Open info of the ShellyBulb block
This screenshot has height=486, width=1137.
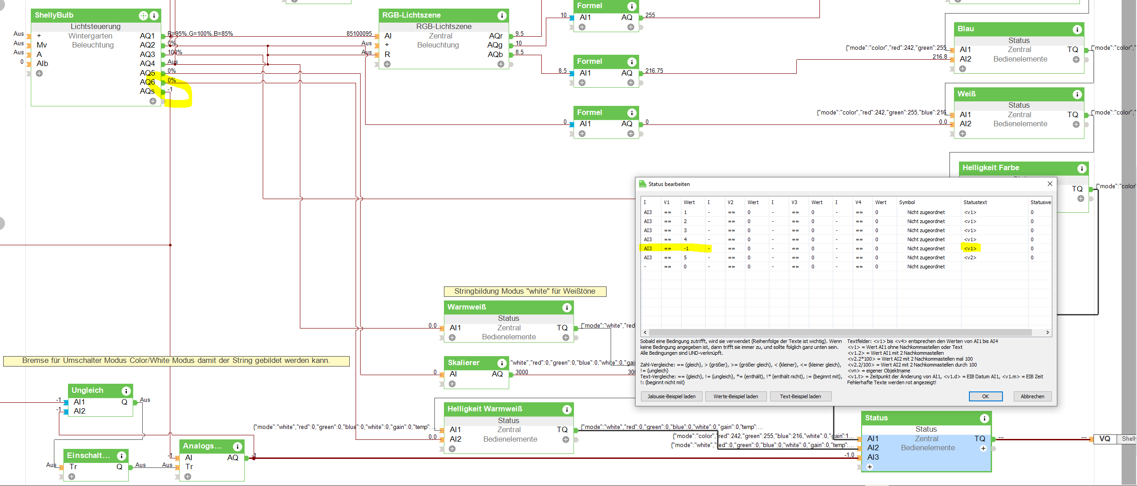click(x=154, y=16)
